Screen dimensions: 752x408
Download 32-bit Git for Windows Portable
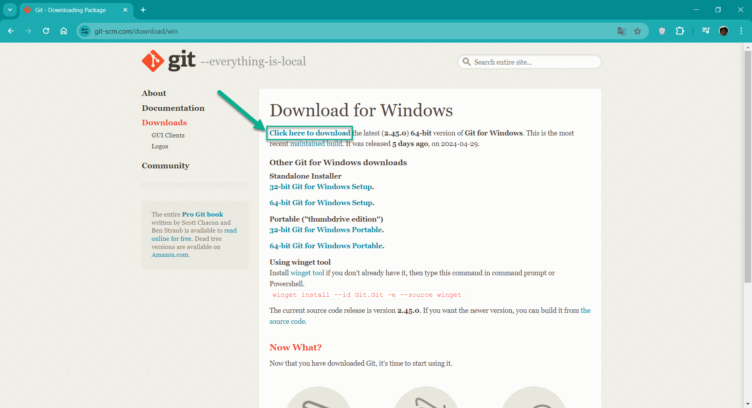click(326, 230)
